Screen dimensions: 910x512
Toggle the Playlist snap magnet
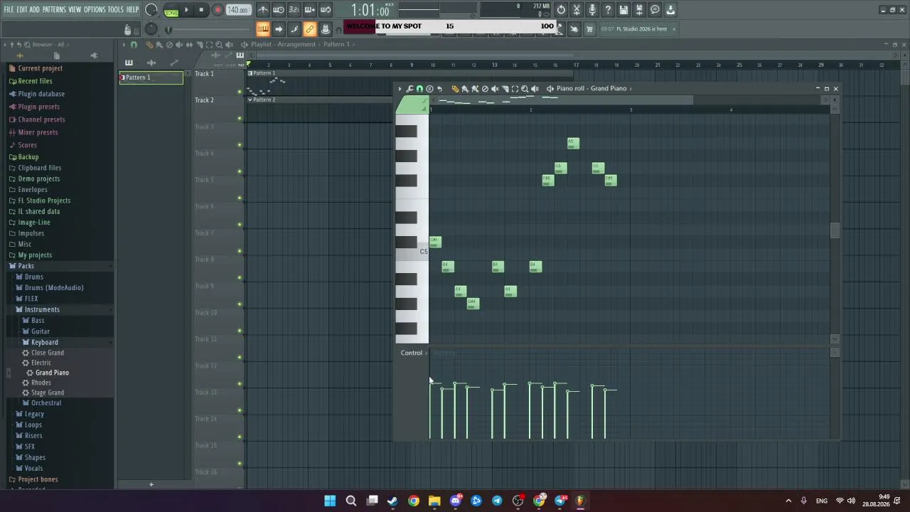tap(134, 45)
